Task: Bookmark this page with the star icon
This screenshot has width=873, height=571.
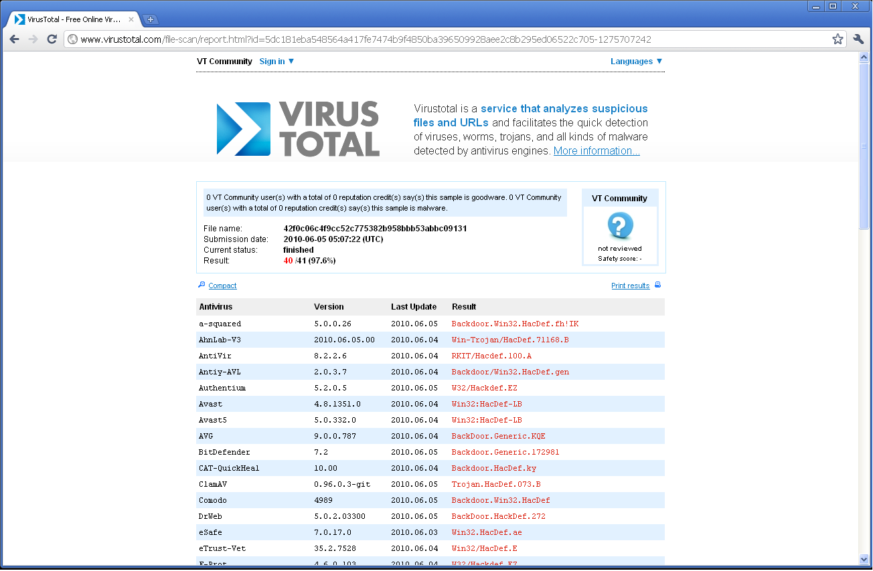Action: [838, 39]
